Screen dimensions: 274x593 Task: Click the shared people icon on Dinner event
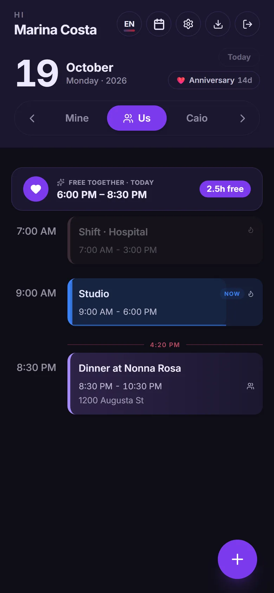click(x=250, y=386)
